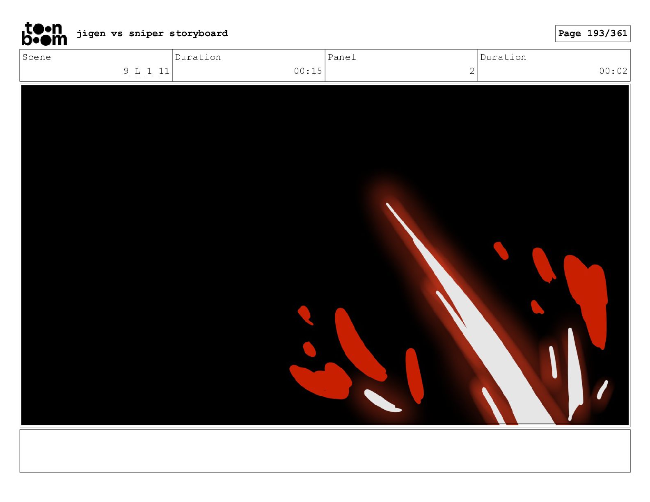Select the title 'jigen vs sniper storyboard'
Viewport: 650px width, 502px height.
(152, 33)
